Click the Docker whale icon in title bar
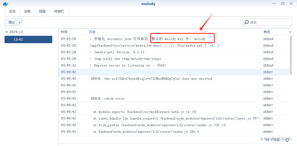 (6, 4)
